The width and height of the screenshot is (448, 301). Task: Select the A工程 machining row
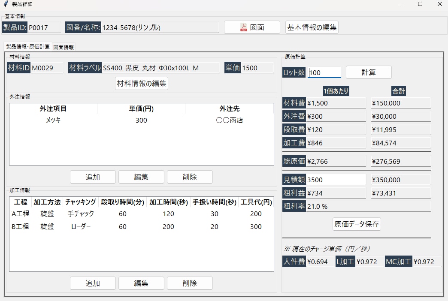142,214
